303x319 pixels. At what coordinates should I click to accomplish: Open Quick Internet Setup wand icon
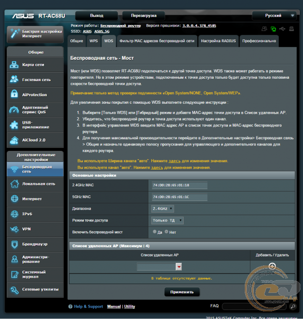coord(15,33)
